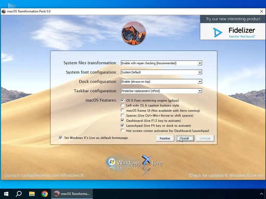Enable Spaces feature checkbox
Screen dimensions: 266x199
(x=122, y=115)
